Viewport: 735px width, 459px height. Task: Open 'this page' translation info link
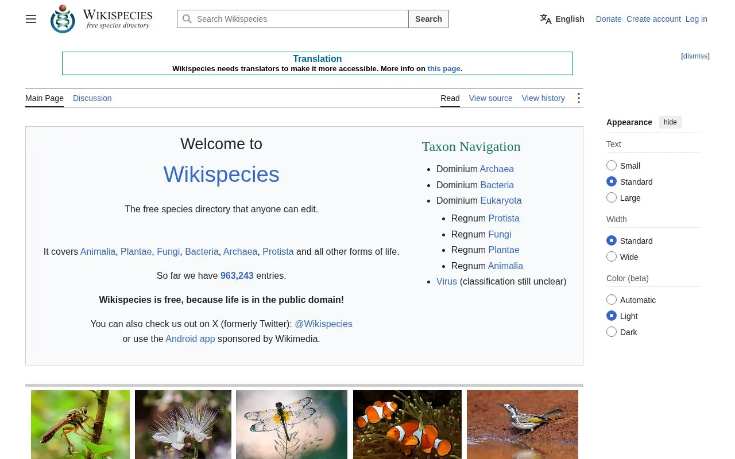pyautogui.click(x=444, y=69)
